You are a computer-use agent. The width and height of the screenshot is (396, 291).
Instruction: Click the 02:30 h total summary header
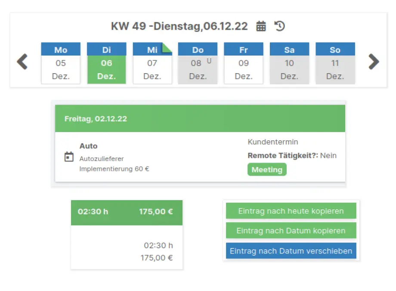[x=127, y=211]
